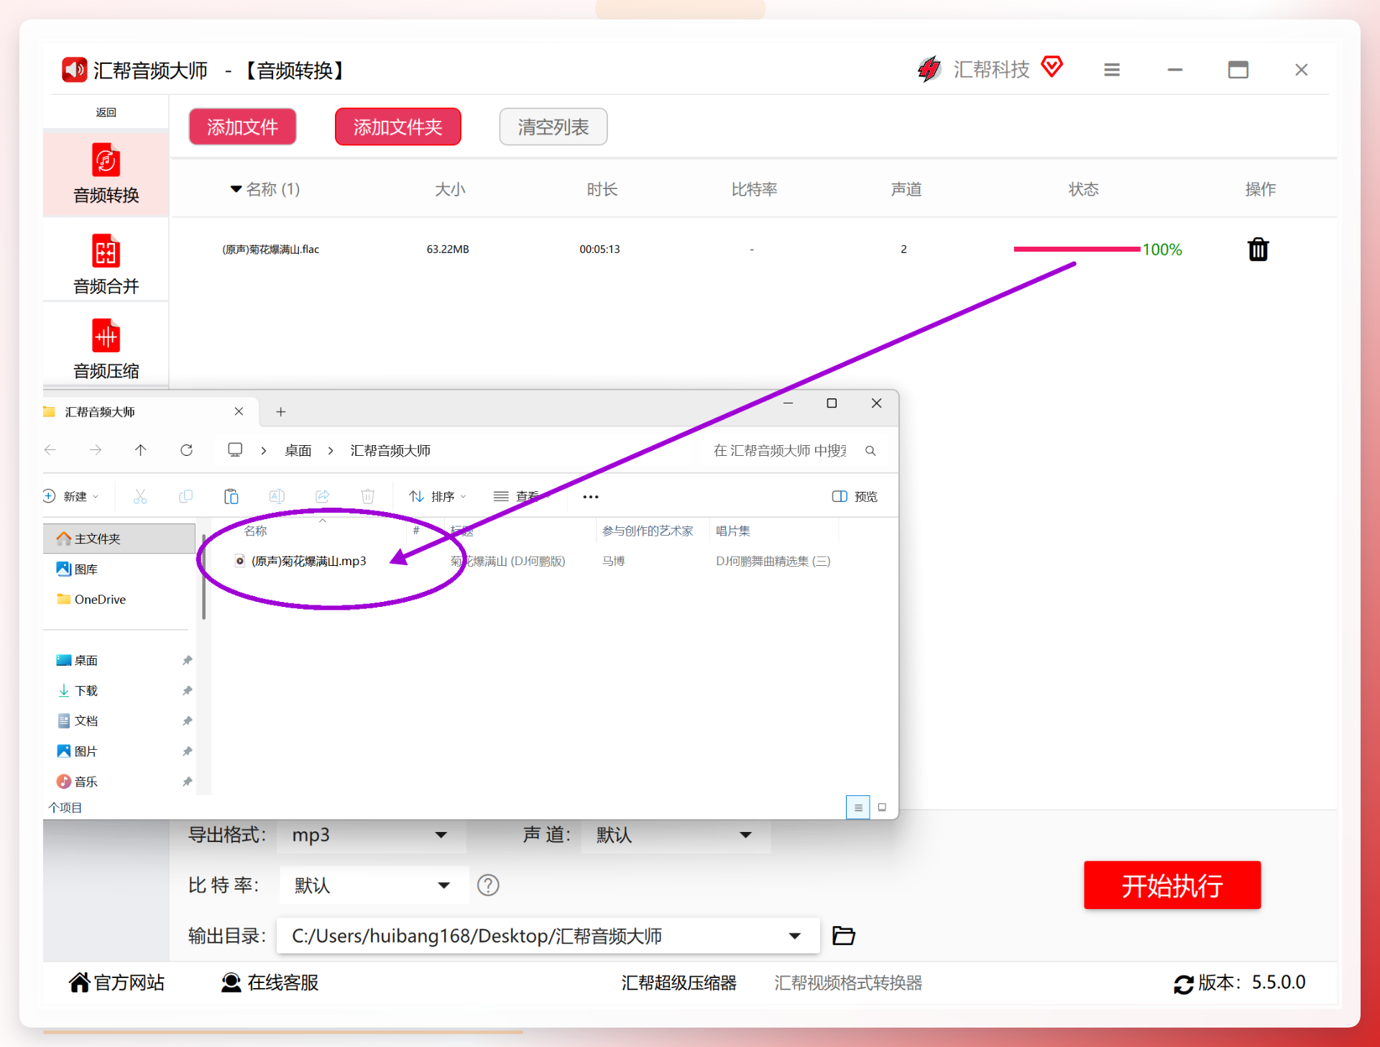Click the conversion progress bar at 100%
Image resolution: width=1380 pixels, height=1047 pixels.
tap(1077, 249)
